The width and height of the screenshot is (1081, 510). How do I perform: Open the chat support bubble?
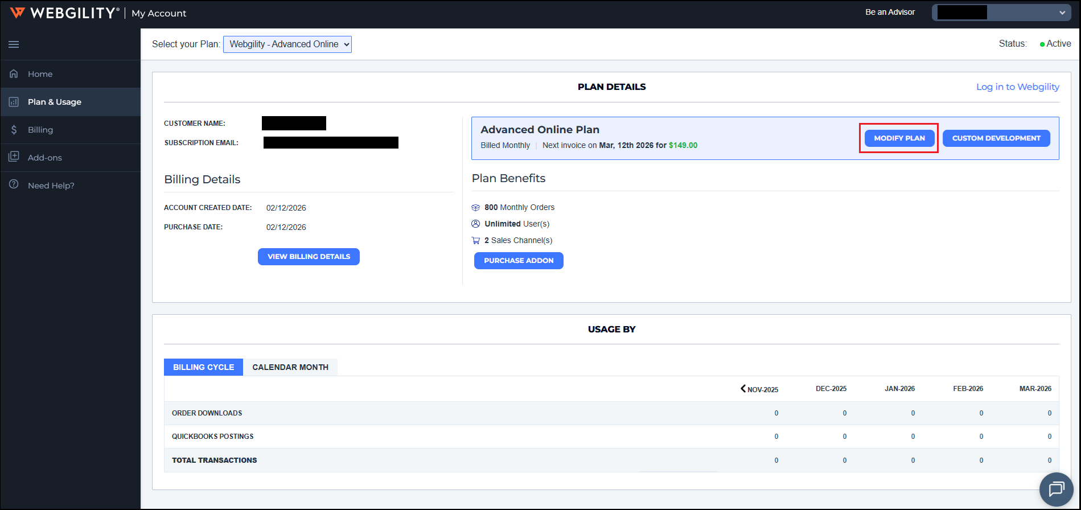coord(1056,489)
